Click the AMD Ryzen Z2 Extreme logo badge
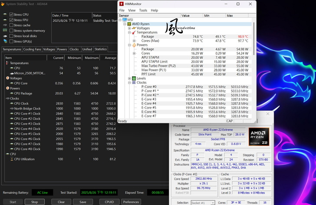316x205 pixels. tap(259, 137)
